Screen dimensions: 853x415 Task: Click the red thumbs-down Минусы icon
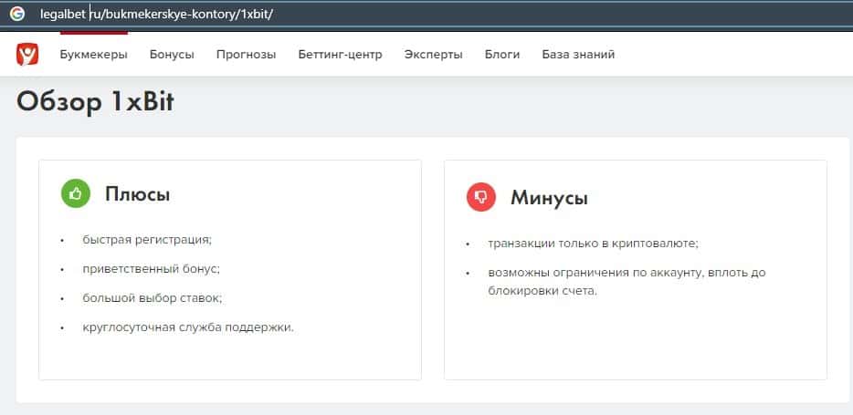(x=481, y=197)
